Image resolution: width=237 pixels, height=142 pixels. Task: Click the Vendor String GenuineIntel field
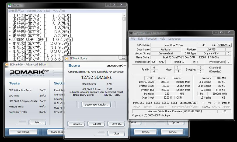166,53
